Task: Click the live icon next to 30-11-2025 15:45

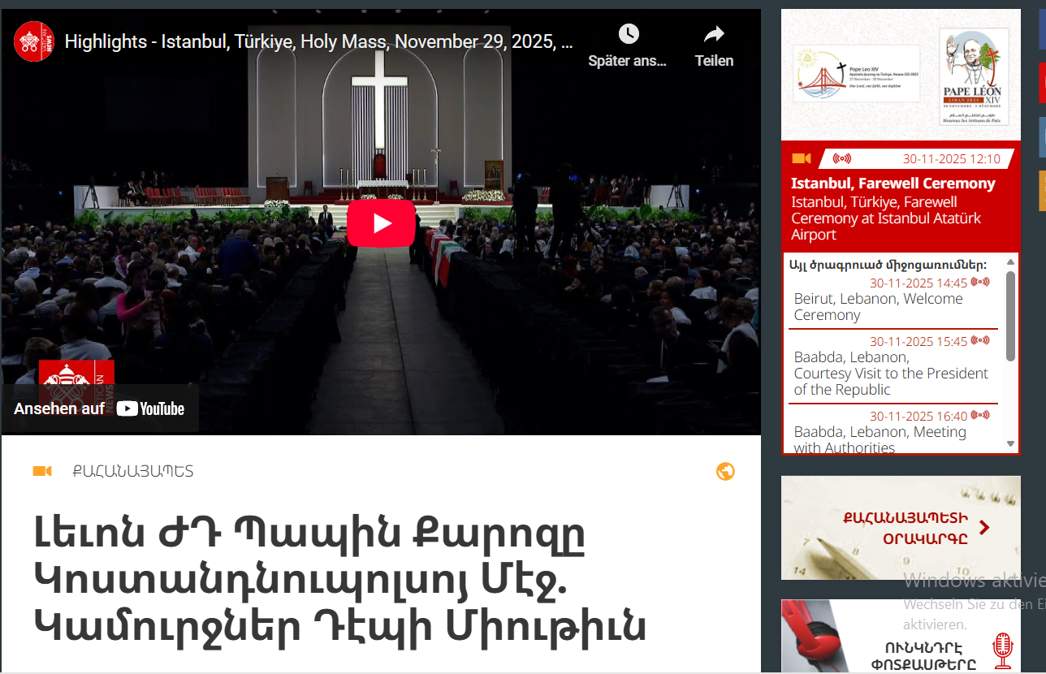Action: point(980,341)
